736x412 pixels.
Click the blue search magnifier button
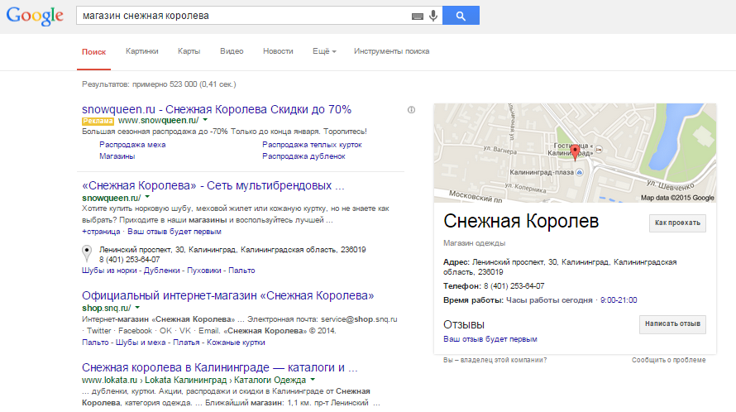tap(461, 16)
